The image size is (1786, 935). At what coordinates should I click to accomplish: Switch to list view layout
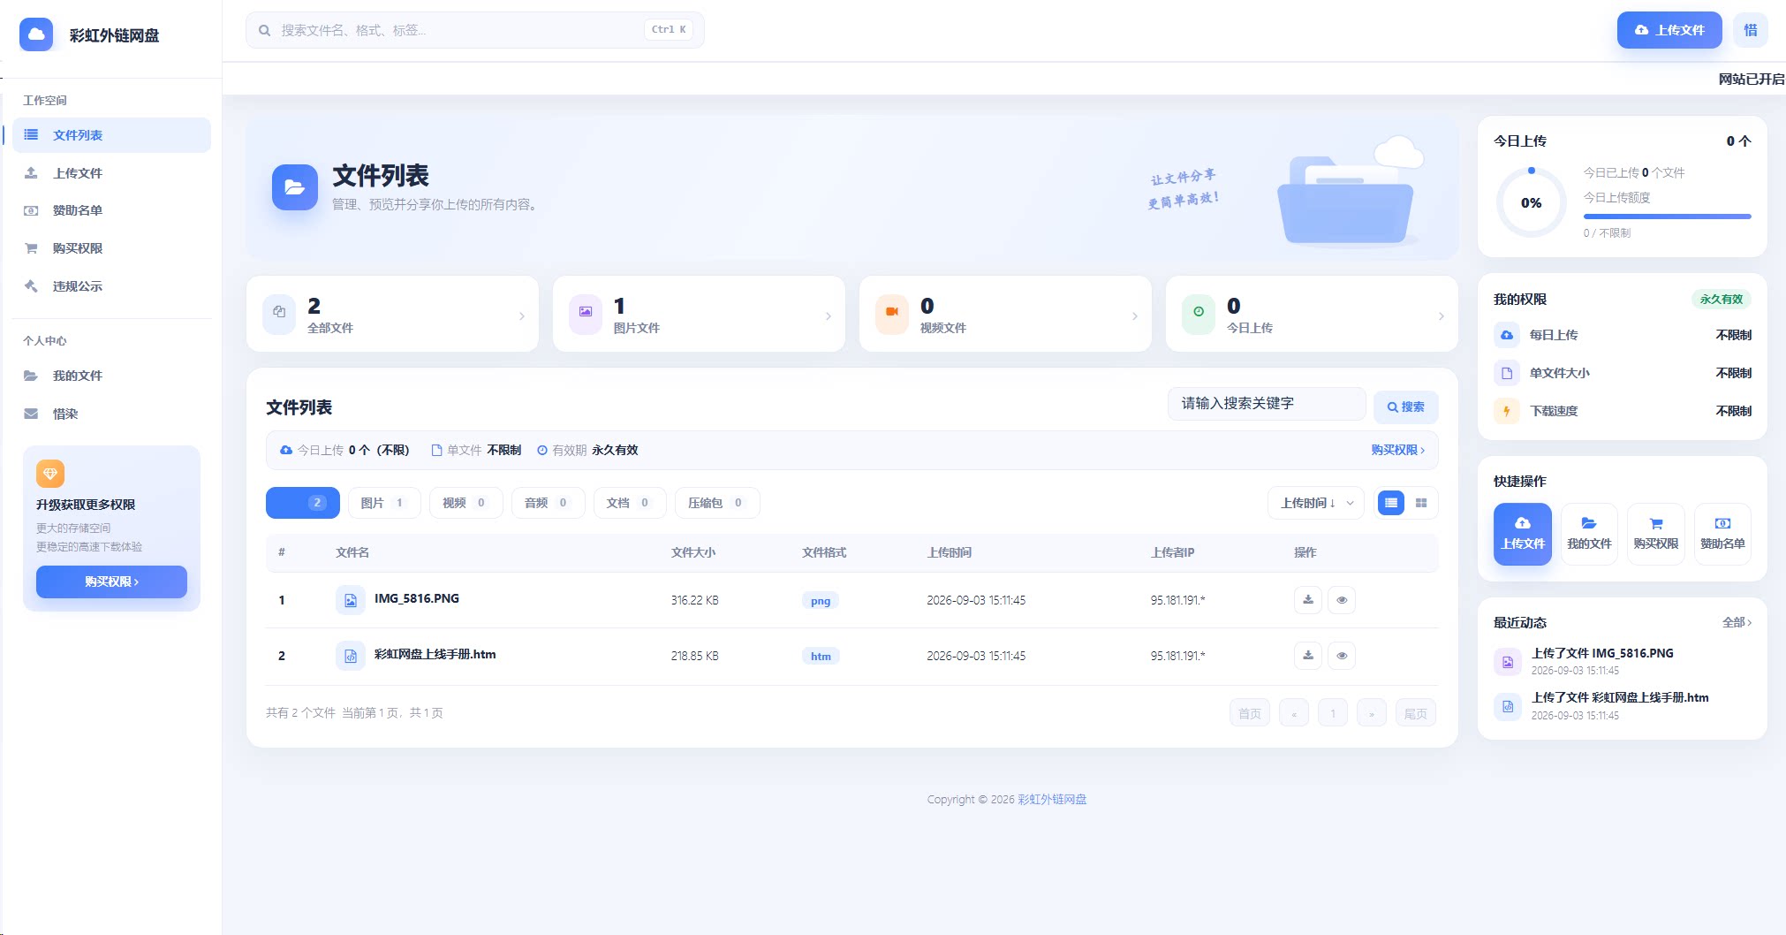(x=1391, y=503)
